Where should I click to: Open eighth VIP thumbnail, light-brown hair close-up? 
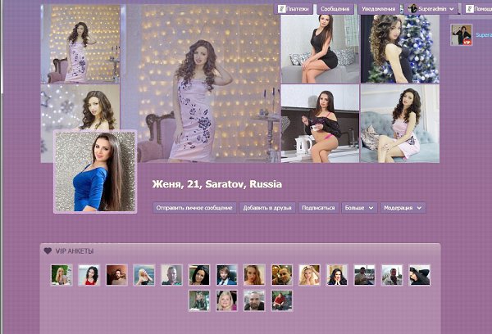[254, 275]
